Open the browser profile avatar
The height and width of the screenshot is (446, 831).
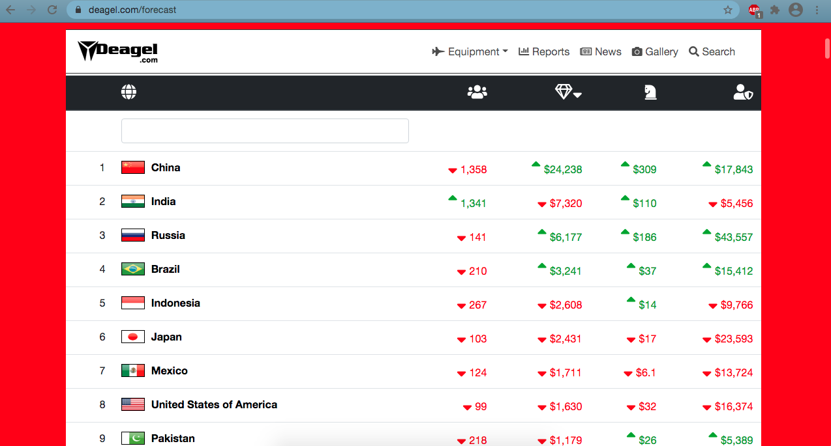pos(796,10)
